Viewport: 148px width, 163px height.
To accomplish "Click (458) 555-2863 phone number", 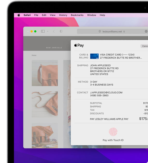I will point(99,95).
